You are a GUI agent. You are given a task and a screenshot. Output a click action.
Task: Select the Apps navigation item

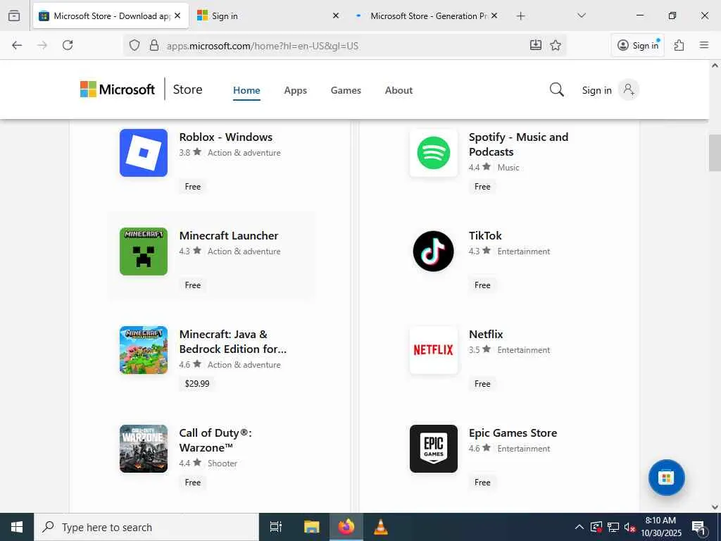coord(295,90)
